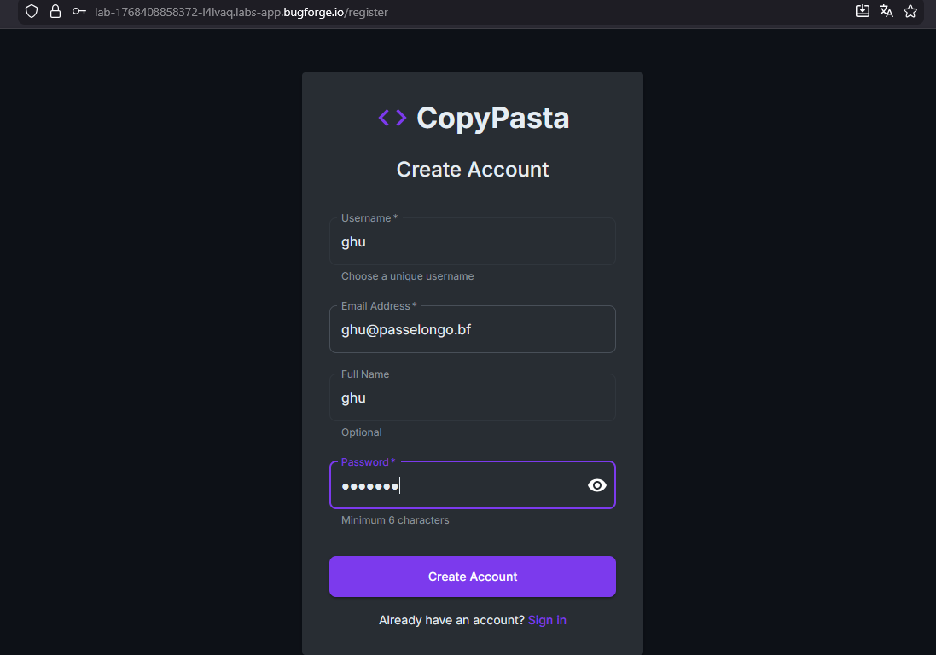Click the Create Account button
The image size is (936, 655).
coord(472,577)
